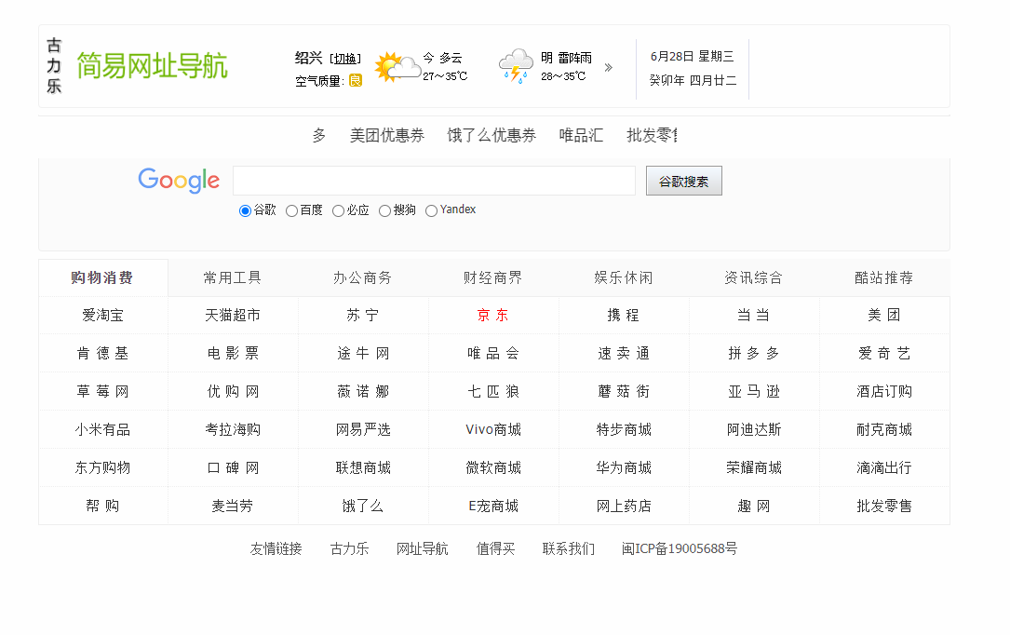The height and width of the screenshot is (635, 1010).
Task: Open the 批发零售 link in the grid
Action: pos(883,506)
